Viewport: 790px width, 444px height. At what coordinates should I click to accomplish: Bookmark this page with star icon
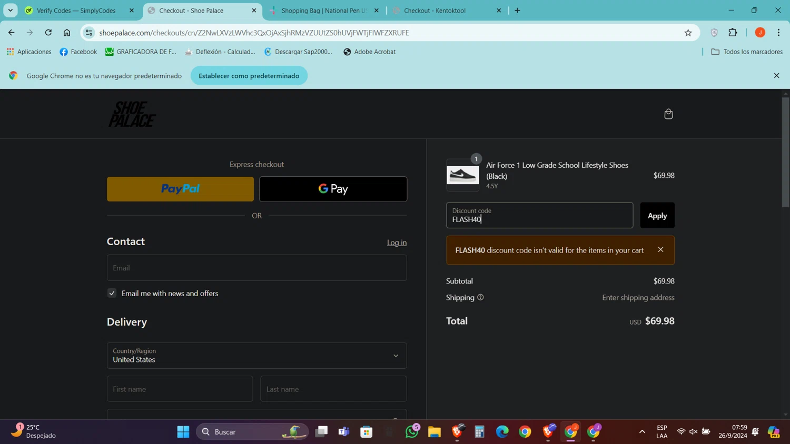click(688, 33)
